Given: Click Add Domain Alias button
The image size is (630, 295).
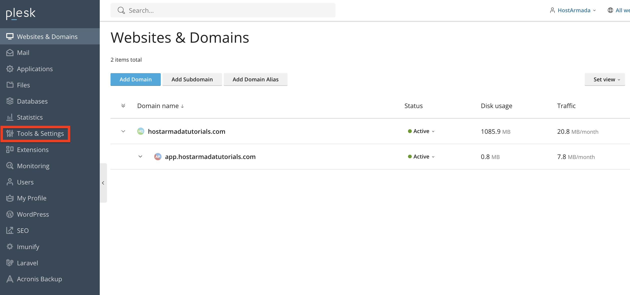Looking at the screenshot, I should point(255,79).
